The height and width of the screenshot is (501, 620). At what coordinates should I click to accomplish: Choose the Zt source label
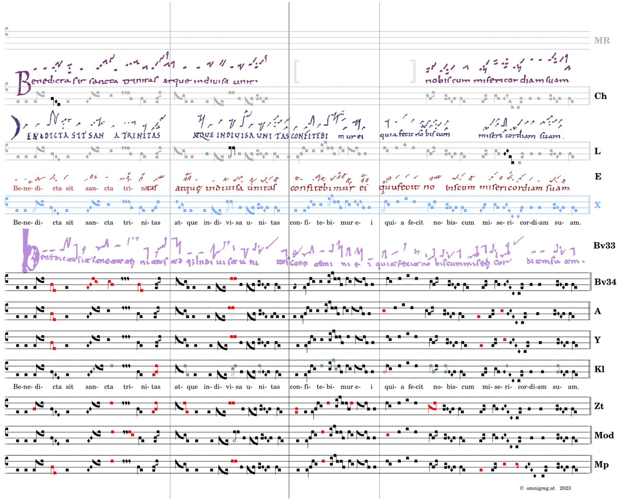tap(599, 406)
